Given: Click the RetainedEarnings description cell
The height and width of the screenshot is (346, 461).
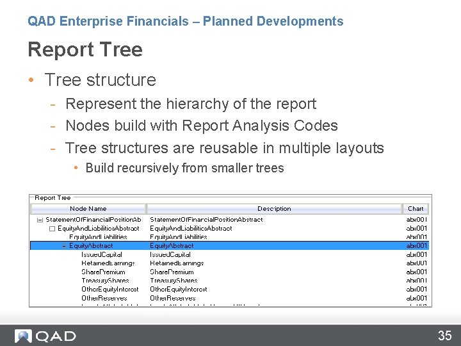Looking at the screenshot, I should [177, 263].
